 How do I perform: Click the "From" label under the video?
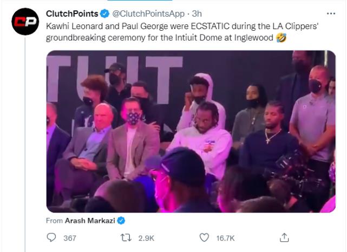pos(55,220)
